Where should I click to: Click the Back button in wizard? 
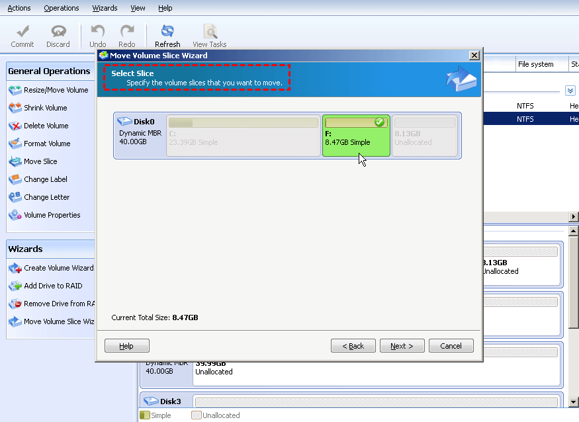[353, 346]
